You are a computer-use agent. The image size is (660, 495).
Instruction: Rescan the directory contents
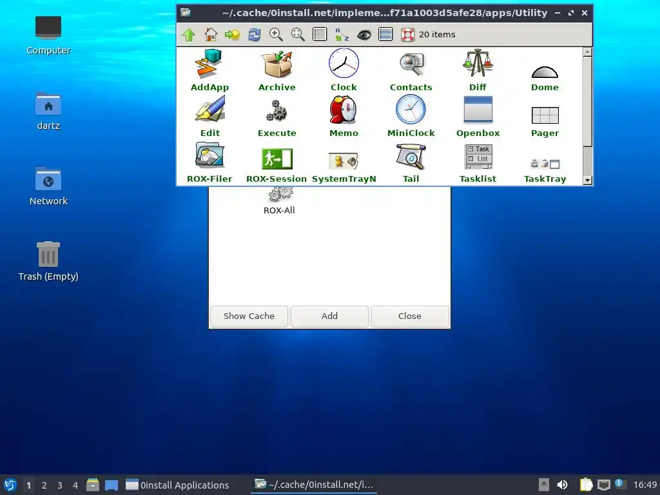click(254, 35)
